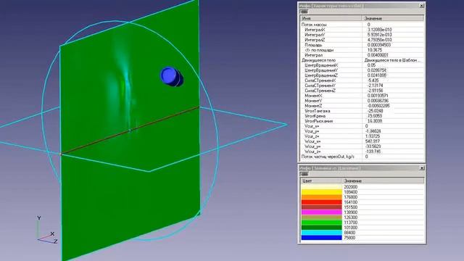This screenshot has width=464, height=261.
Task: Close the characteristics info panel
Action: 422,6
